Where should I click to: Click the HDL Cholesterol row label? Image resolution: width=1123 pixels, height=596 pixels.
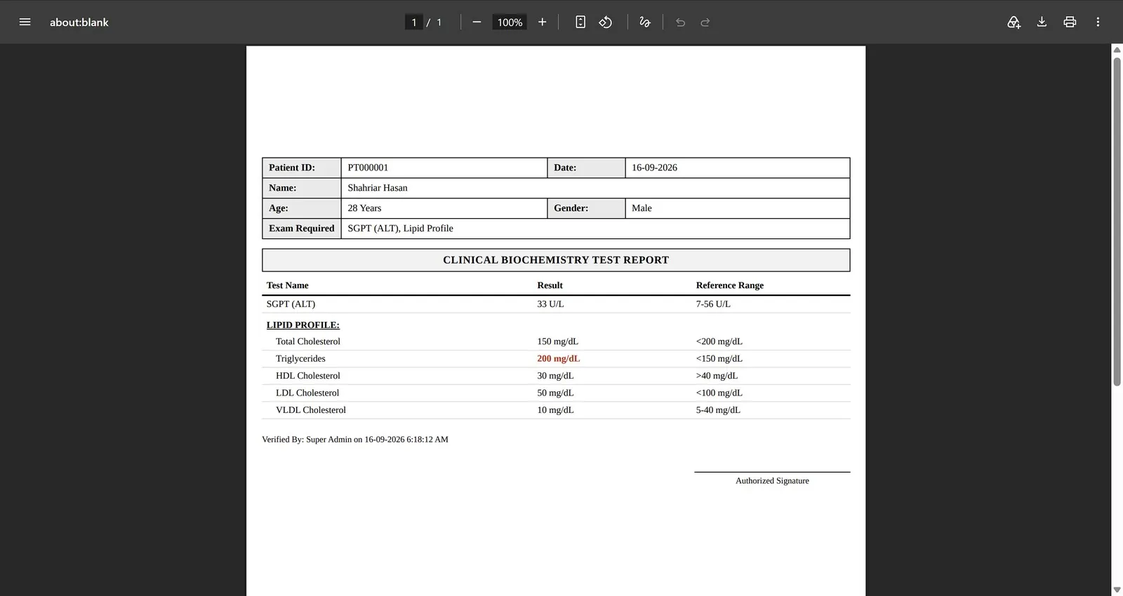[x=307, y=376]
